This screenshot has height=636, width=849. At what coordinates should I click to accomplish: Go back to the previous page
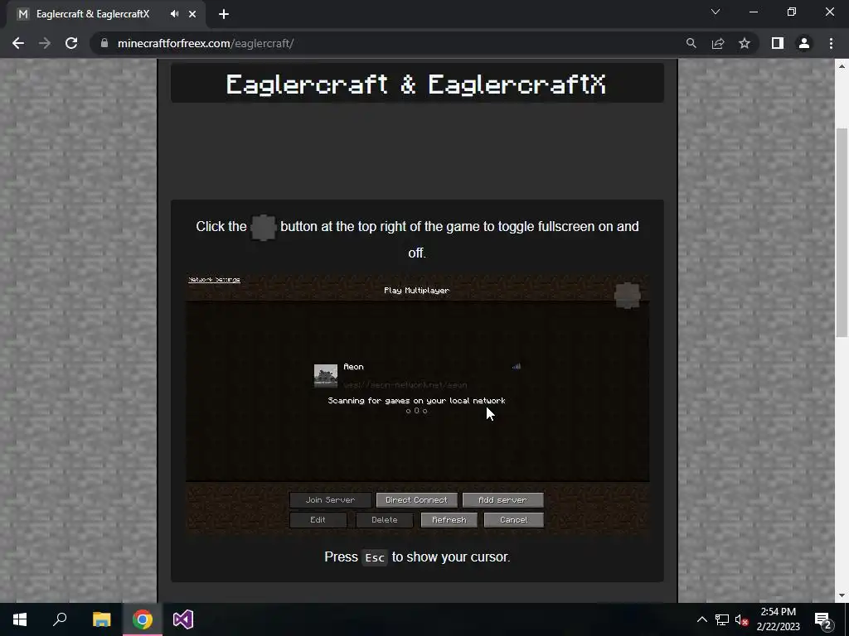(x=18, y=43)
